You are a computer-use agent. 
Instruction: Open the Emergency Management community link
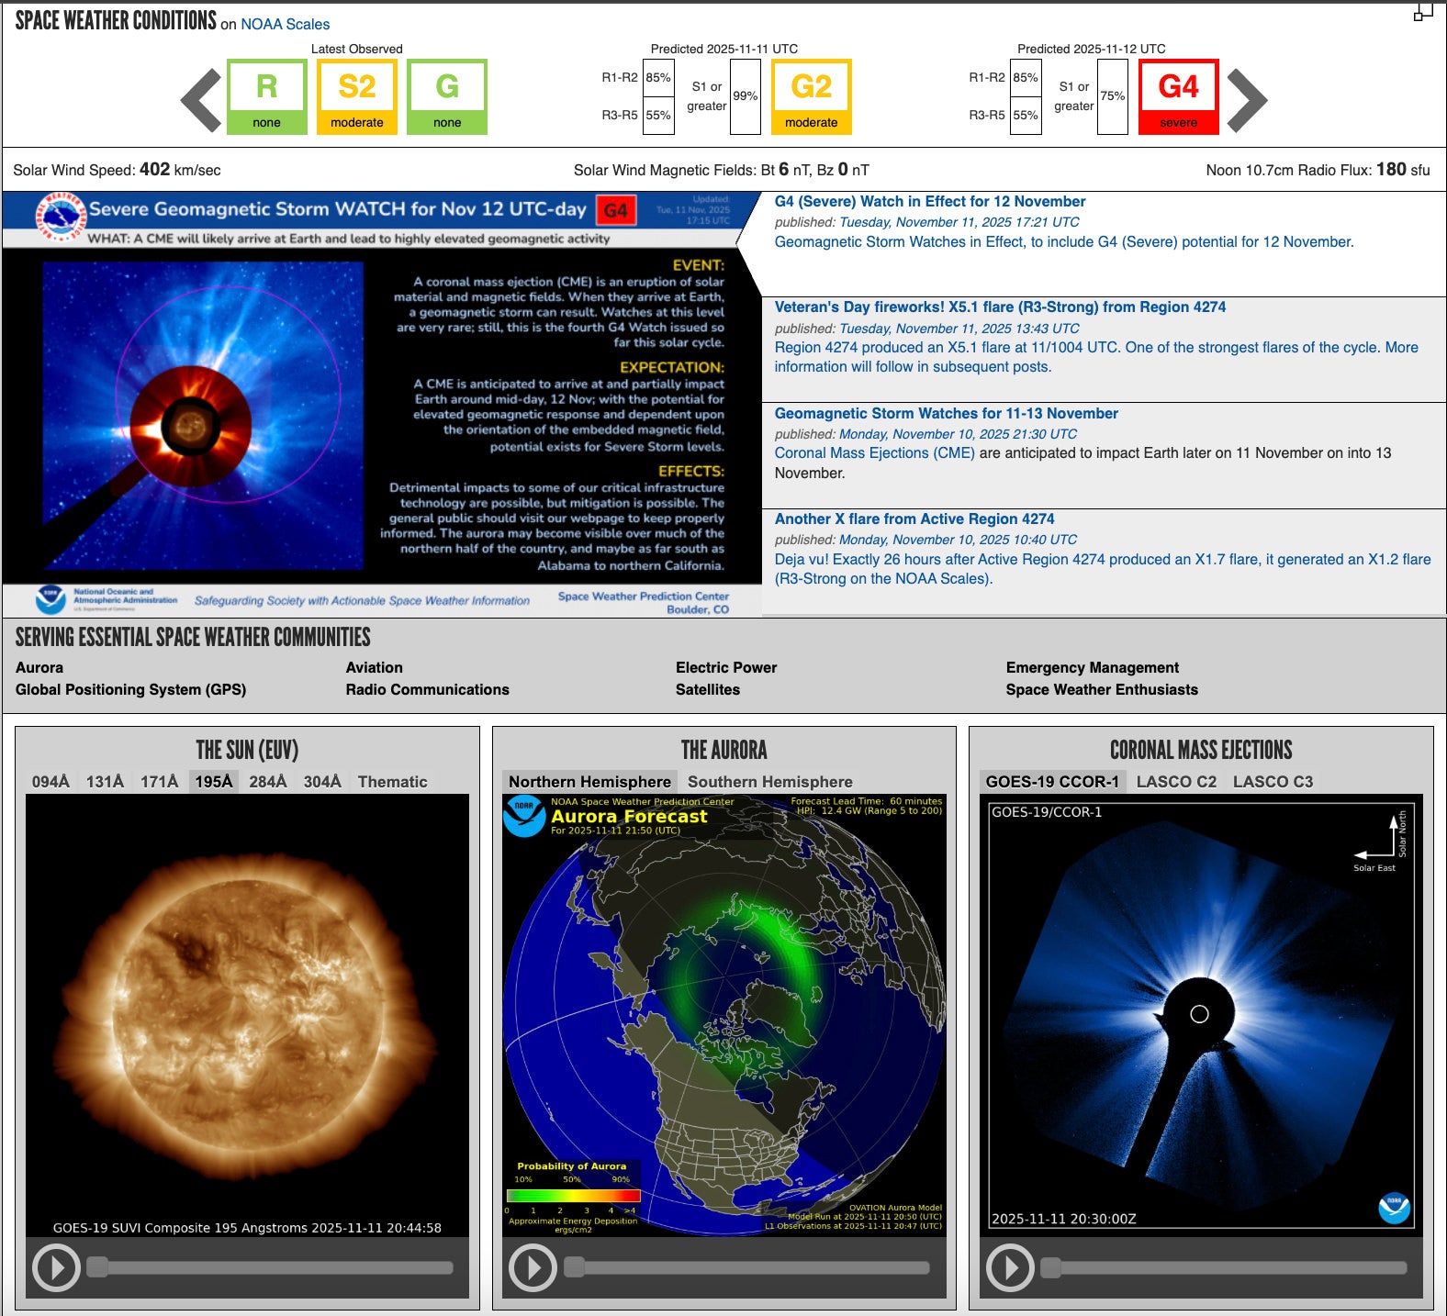(1093, 667)
